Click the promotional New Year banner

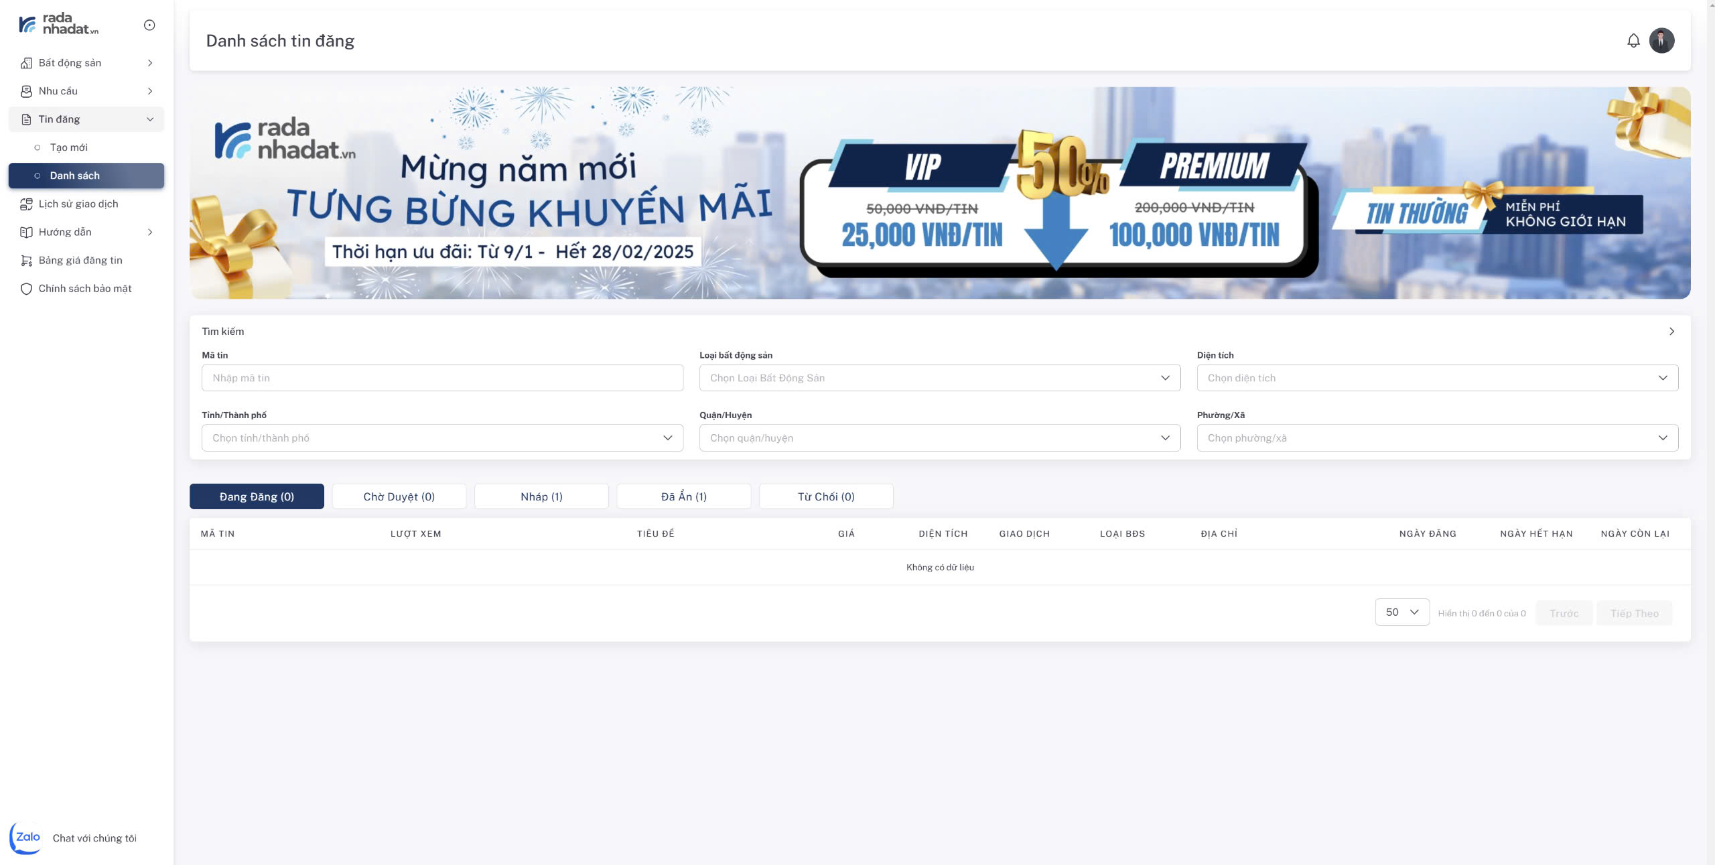[x=939, y=193]
